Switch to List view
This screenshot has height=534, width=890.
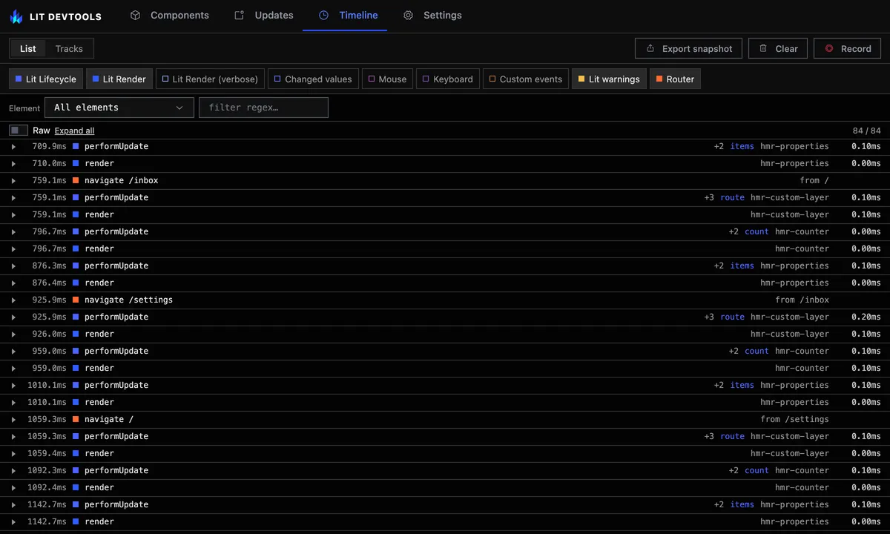(x=28, y=49)
